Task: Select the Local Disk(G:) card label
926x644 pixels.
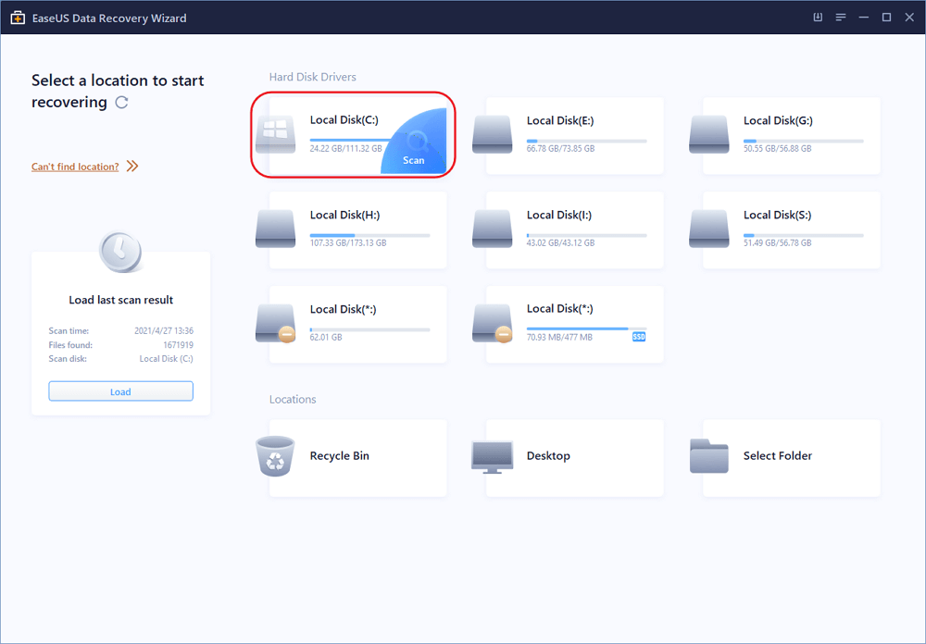Action: (x=778, y=120)
